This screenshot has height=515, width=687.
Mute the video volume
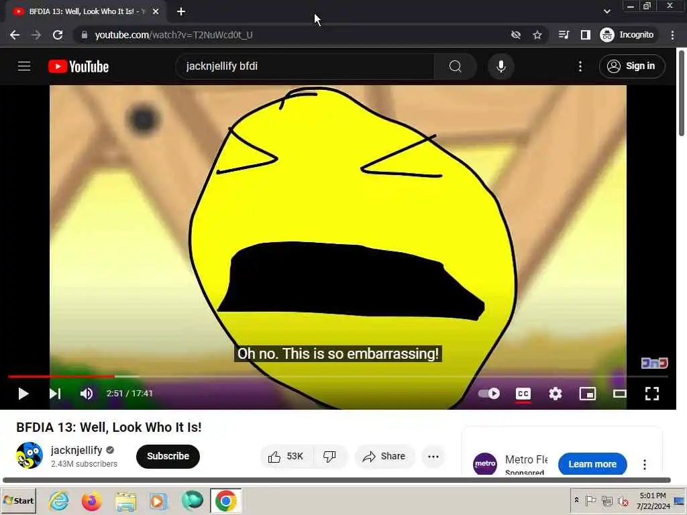click(87, 394)
